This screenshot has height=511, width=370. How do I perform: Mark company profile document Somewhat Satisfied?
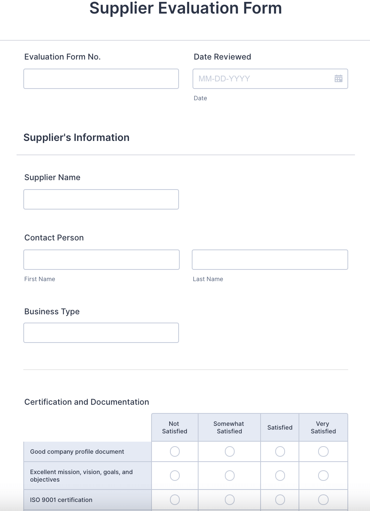pos(230,451)
